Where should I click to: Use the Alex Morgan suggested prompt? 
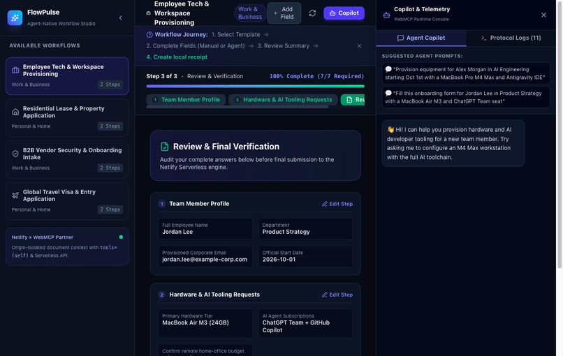[x=466, y=73]
